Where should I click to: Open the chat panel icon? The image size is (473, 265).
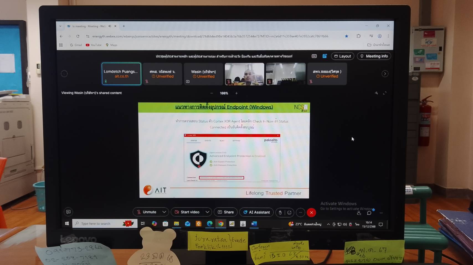(369, 213)
